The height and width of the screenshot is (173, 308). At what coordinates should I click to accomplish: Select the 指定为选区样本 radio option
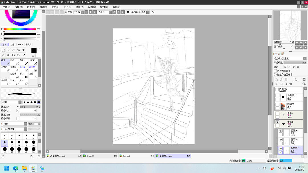(275, 74)
